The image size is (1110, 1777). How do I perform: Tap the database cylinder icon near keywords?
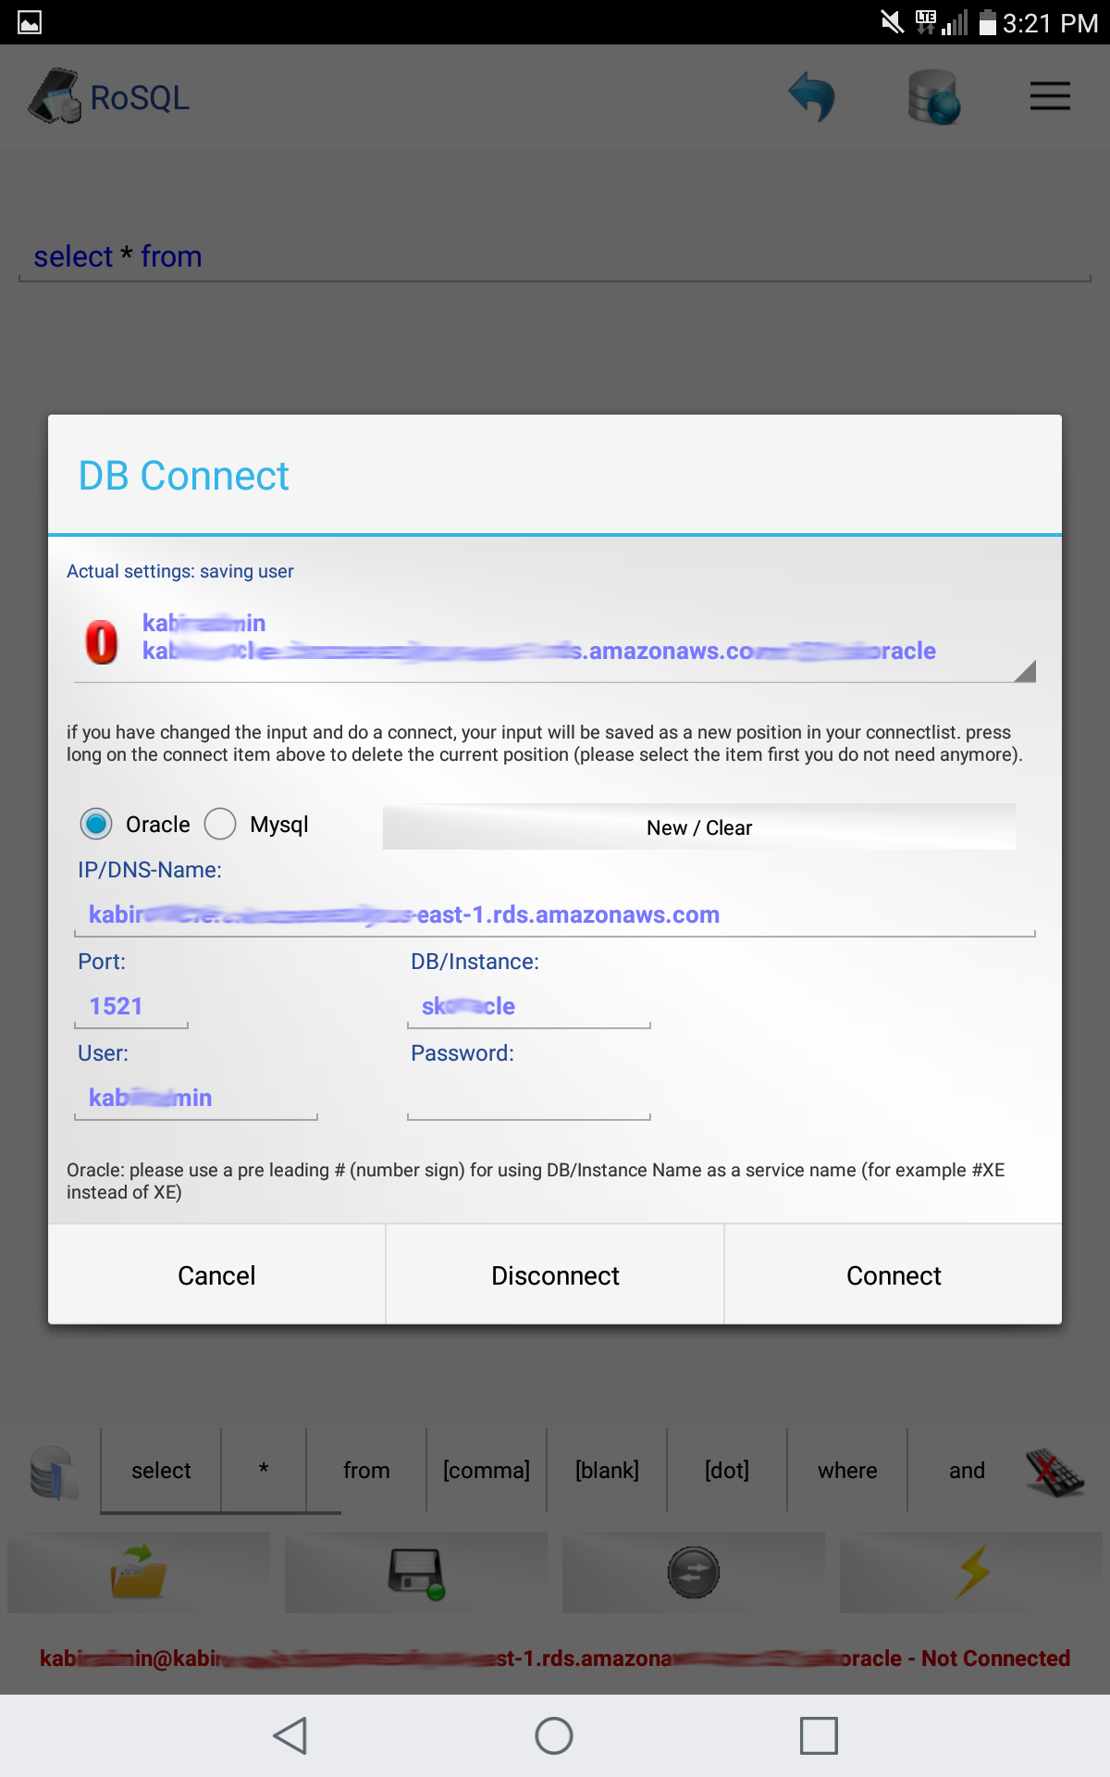(x=54, y=1472)
